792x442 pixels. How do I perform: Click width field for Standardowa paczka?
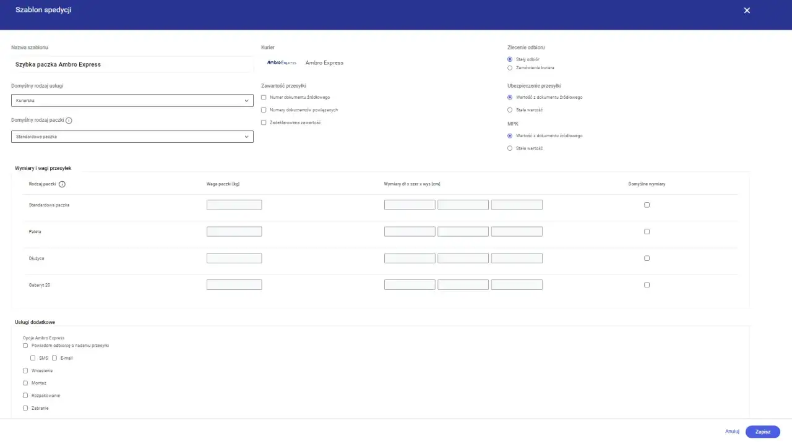click(463, 205)
